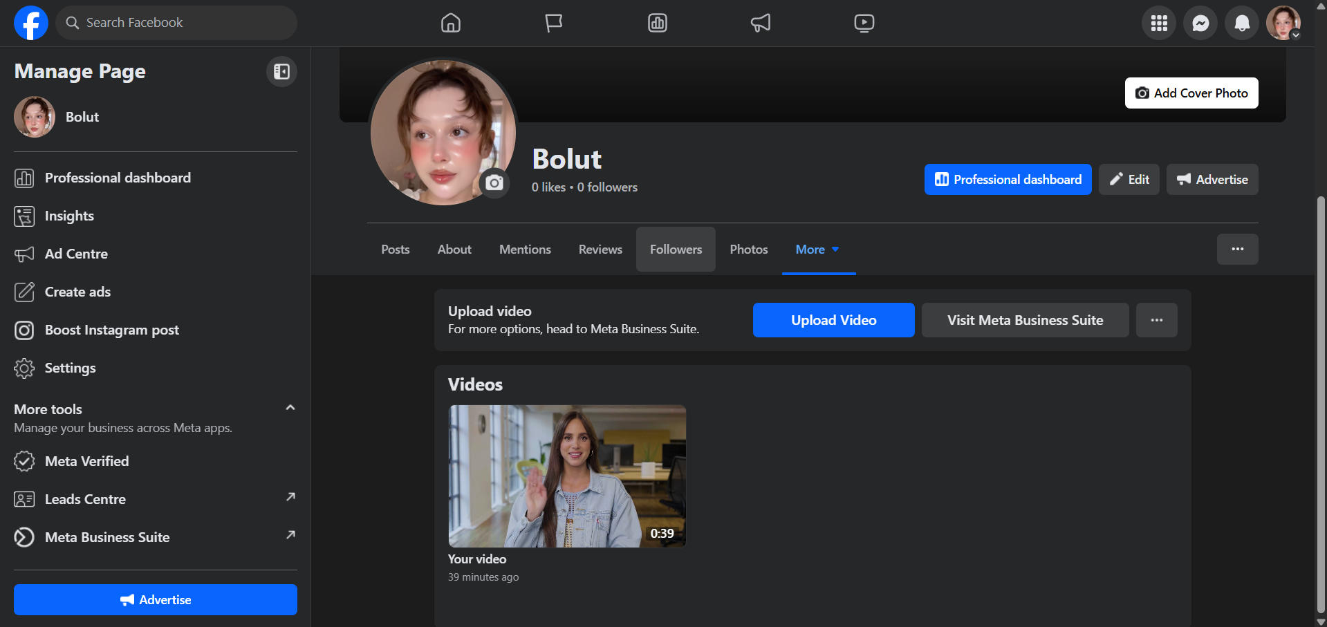Click the Insights sidebar icon
The width and height of the screenshot is (1327, 627).
tap(24, 216)
